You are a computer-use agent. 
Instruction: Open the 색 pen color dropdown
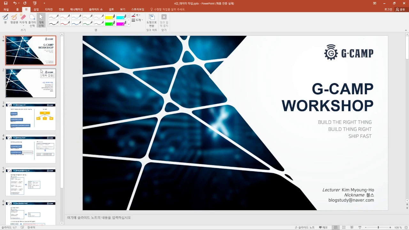point(136,15)
